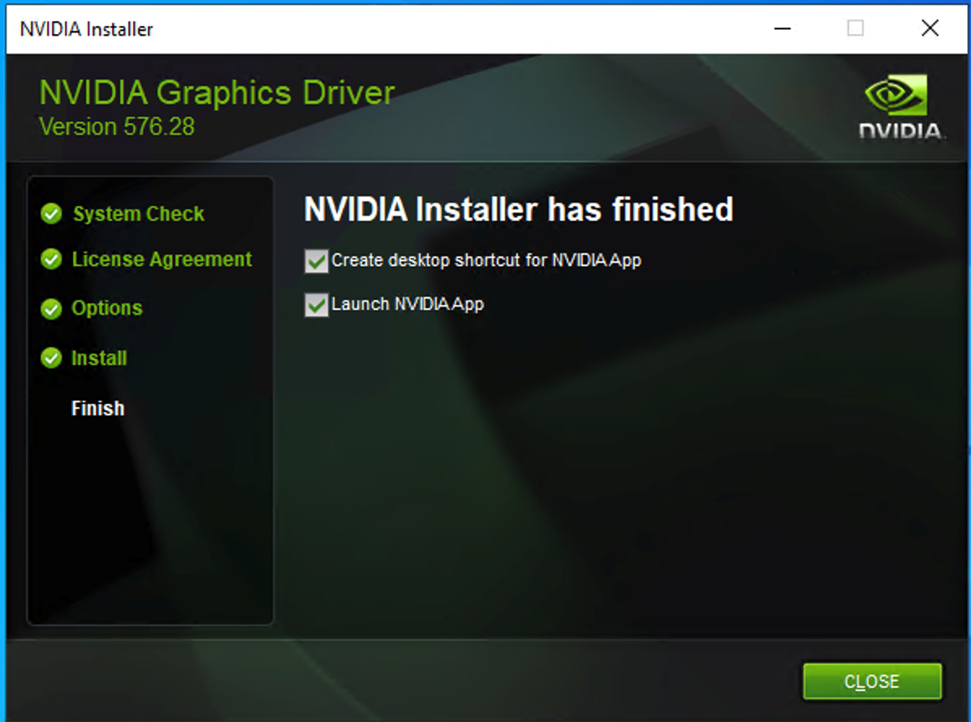Close the installer window with X
The width and height of the screenshot is (971, 722).
click(930, 28)
